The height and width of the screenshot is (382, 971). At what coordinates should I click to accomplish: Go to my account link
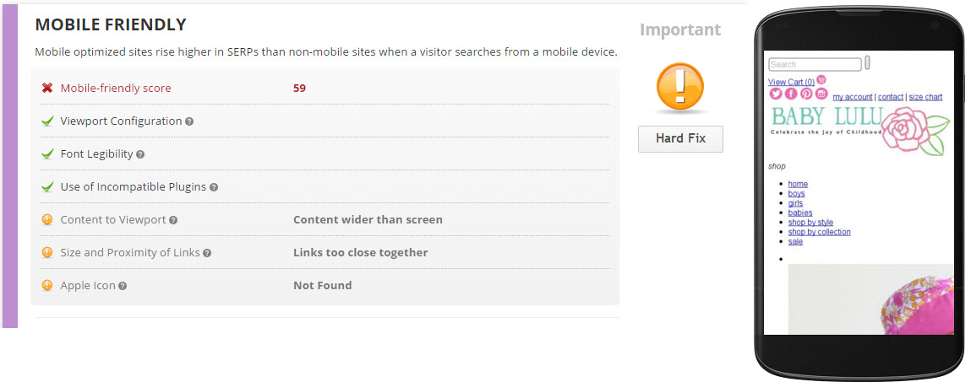(853, 97)
